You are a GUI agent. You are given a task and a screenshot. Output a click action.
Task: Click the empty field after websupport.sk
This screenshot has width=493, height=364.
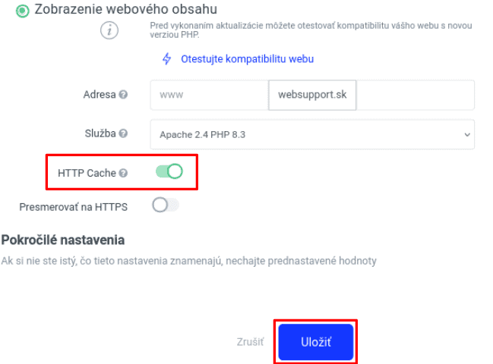tap(415, 96)
